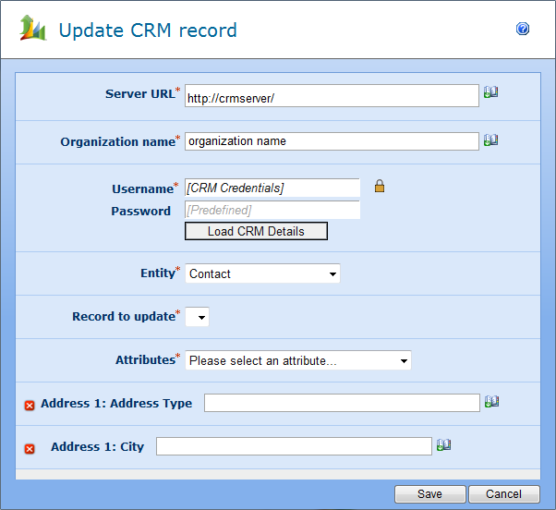The height and width of the screenshot is (510, 556).
Task: Expand the Entity dropdown showing Contact
Action: tap(262, 273)
